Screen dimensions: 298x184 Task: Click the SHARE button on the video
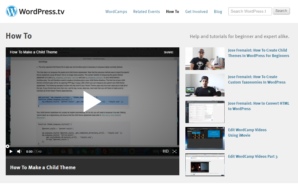point(168,52)
